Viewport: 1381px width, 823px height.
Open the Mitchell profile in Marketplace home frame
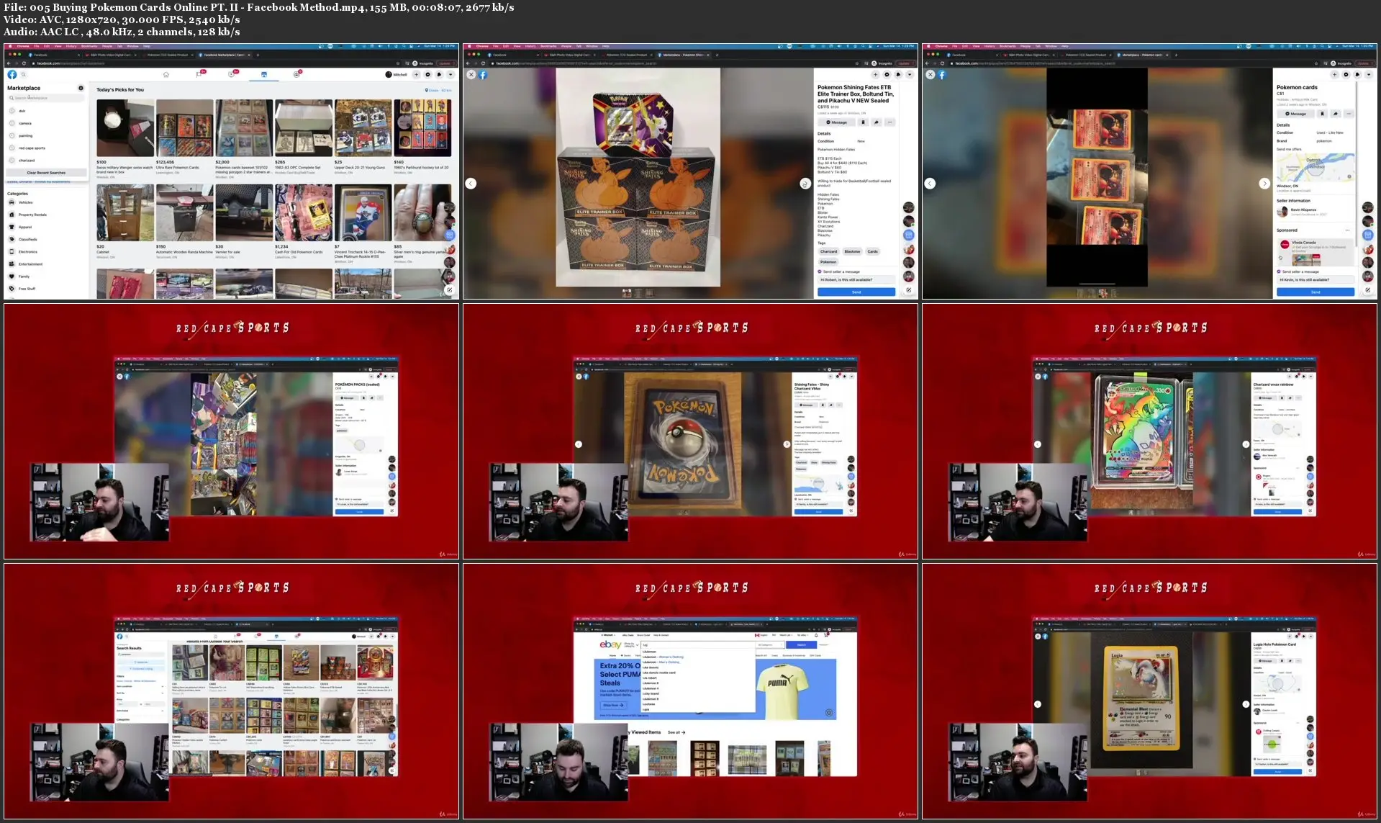click(x=397, y=75)
